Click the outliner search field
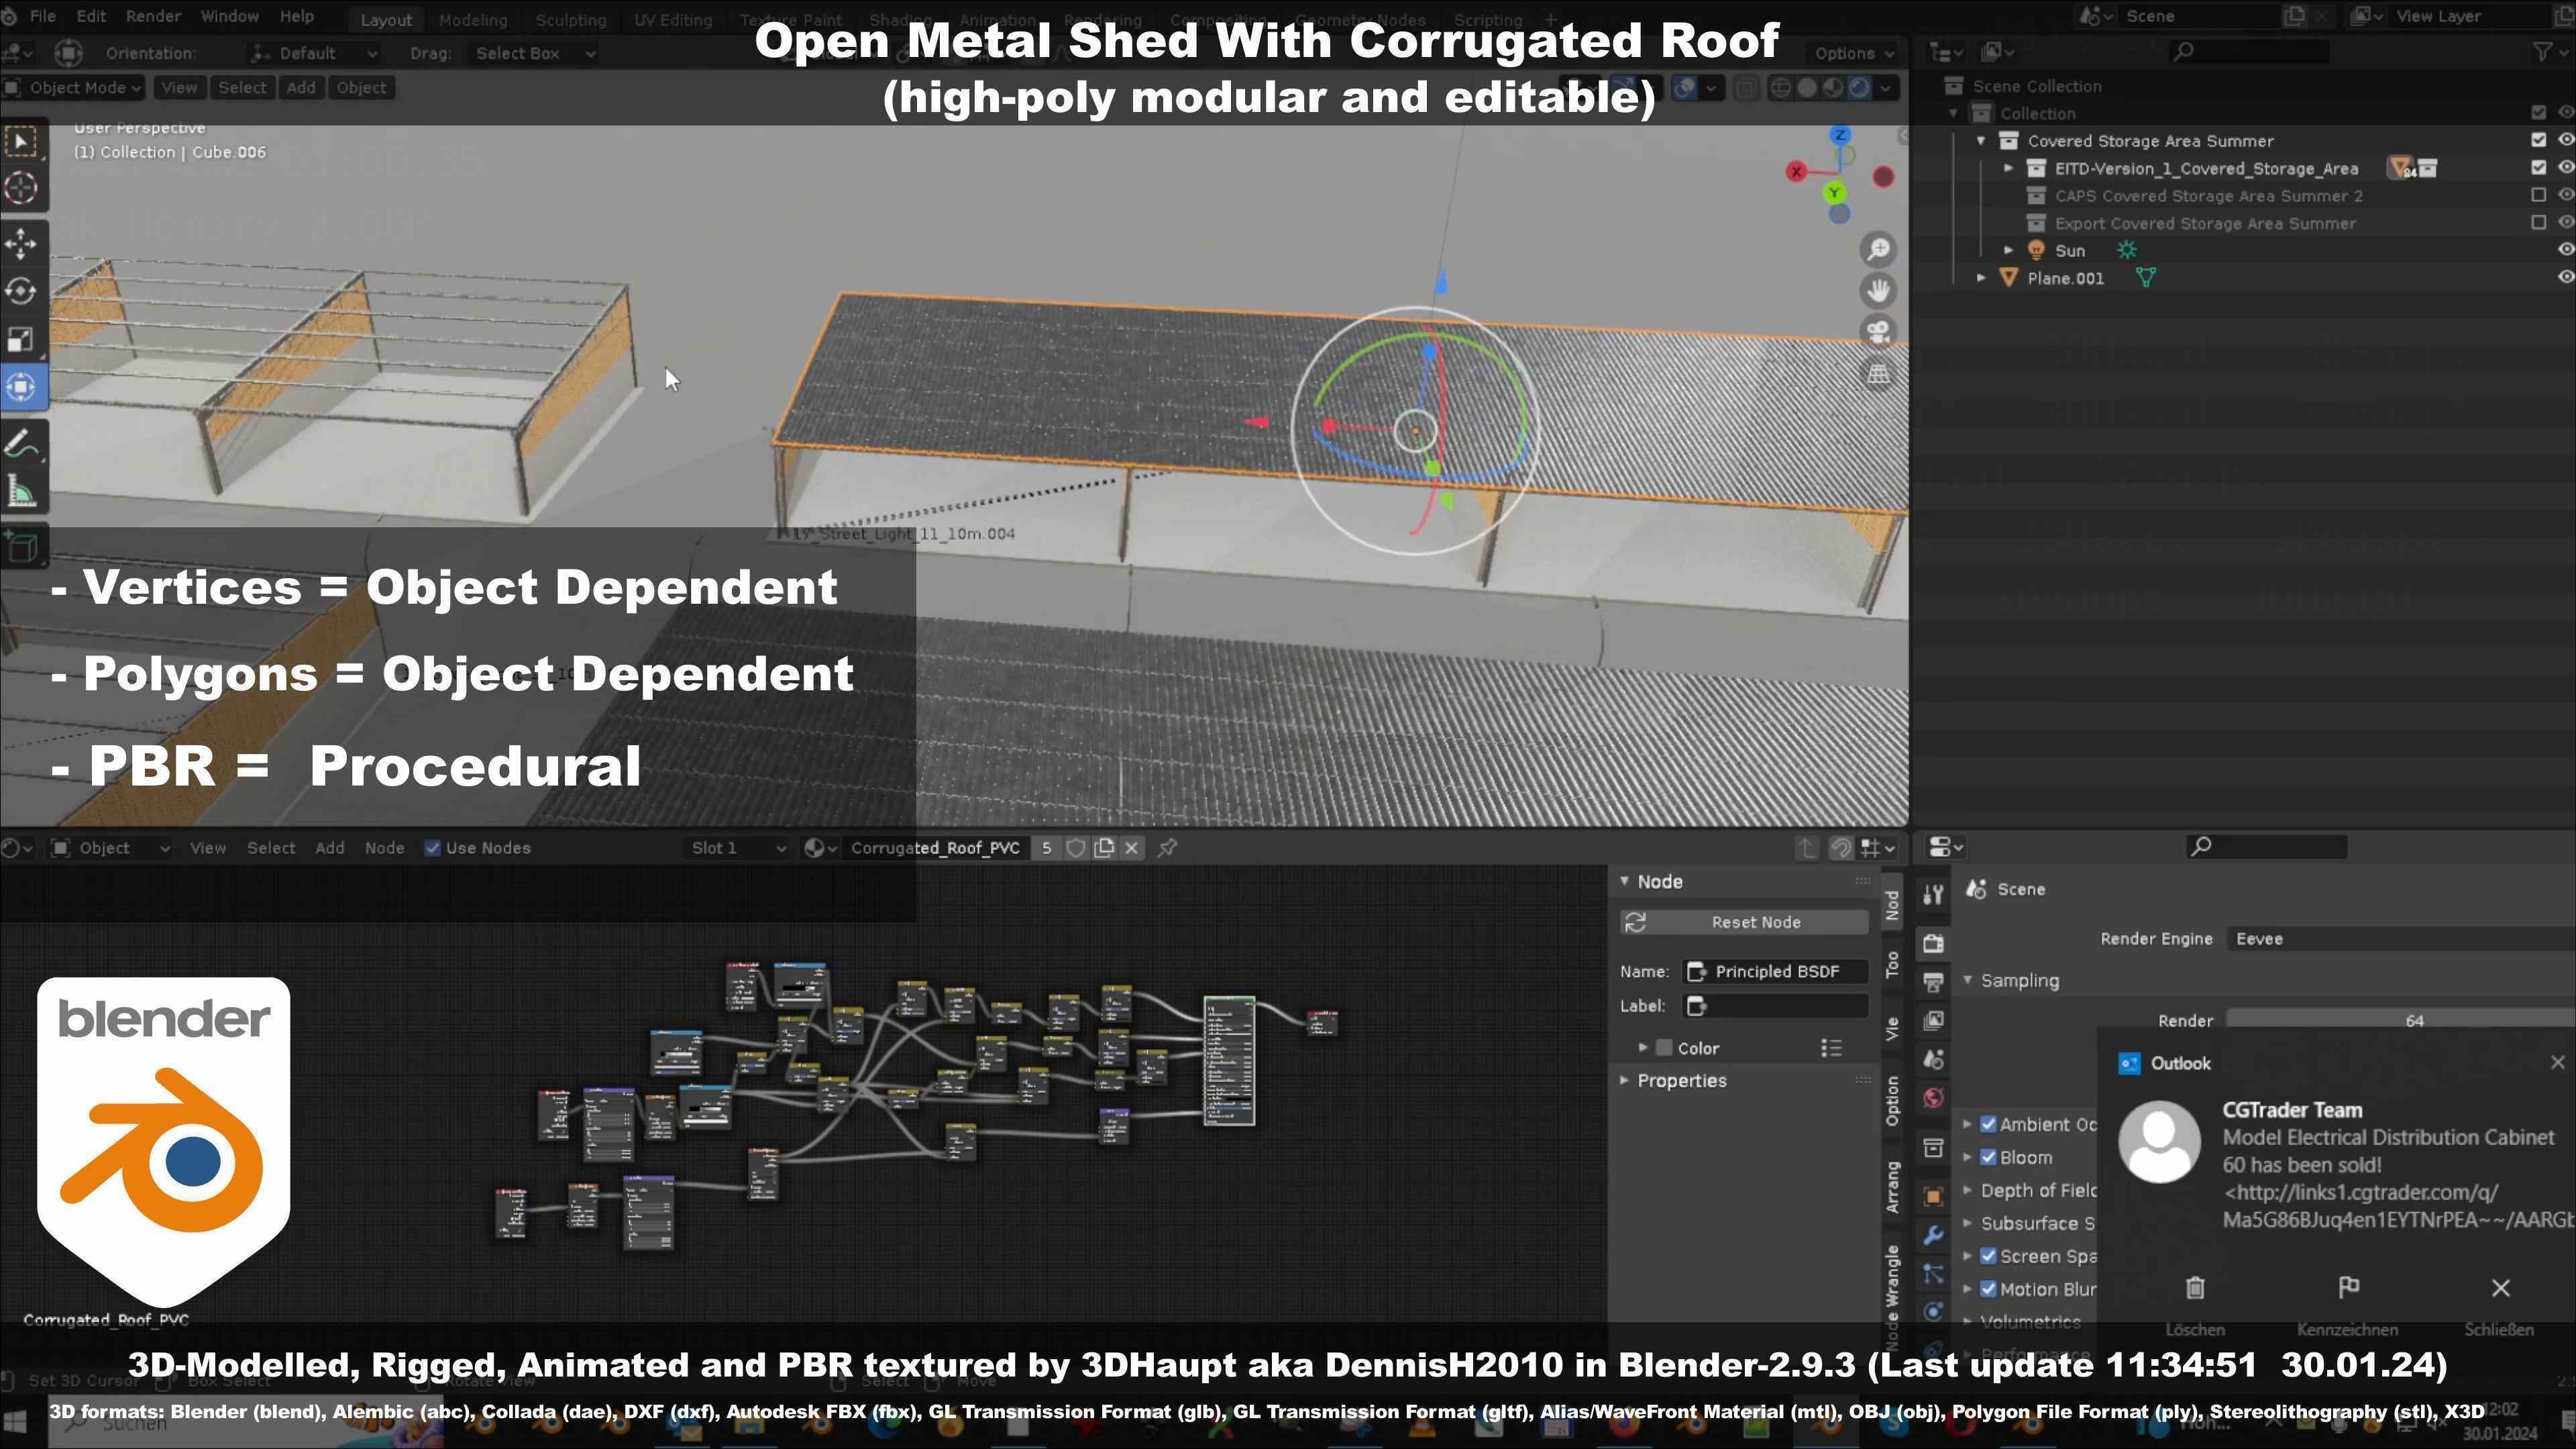This screenshot has height=1449, width=2576. click(2248, 51)
